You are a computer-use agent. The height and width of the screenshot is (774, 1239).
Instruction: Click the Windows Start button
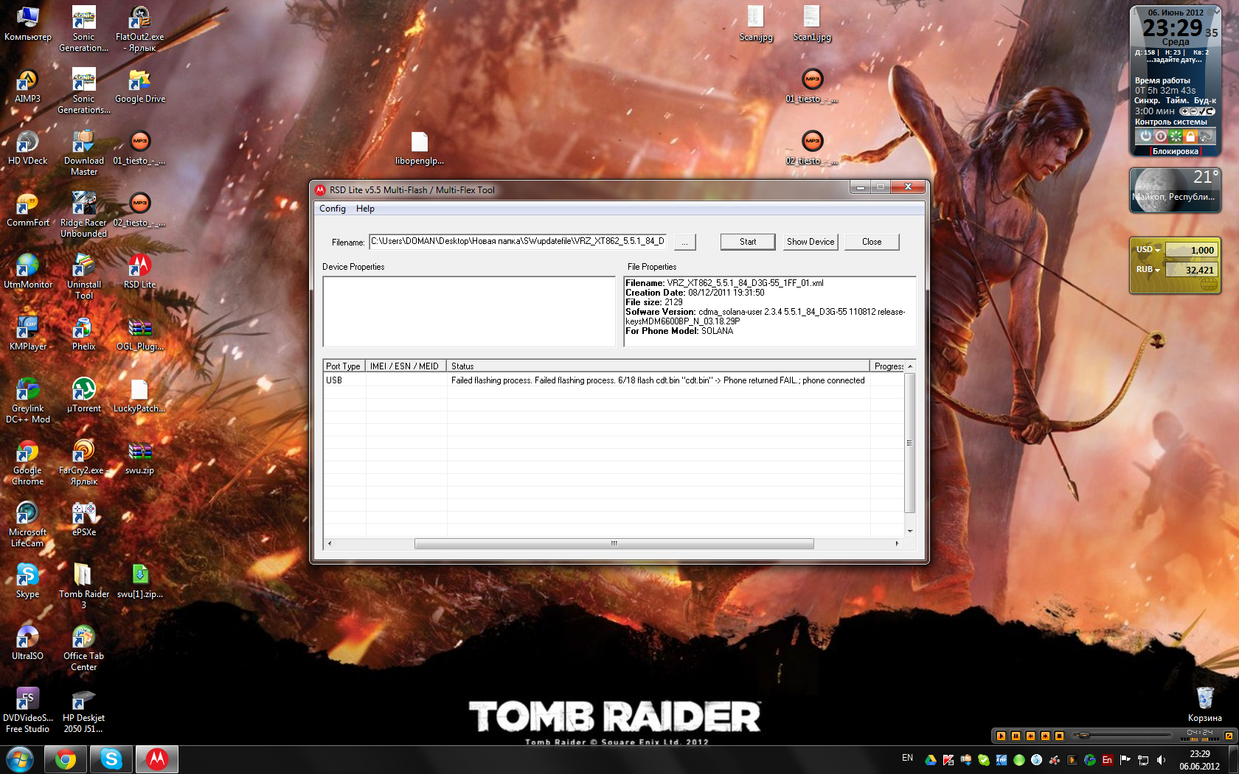tap(19, 759)
